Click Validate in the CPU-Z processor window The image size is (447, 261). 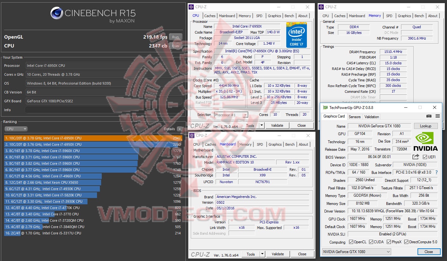coord(277,125)
